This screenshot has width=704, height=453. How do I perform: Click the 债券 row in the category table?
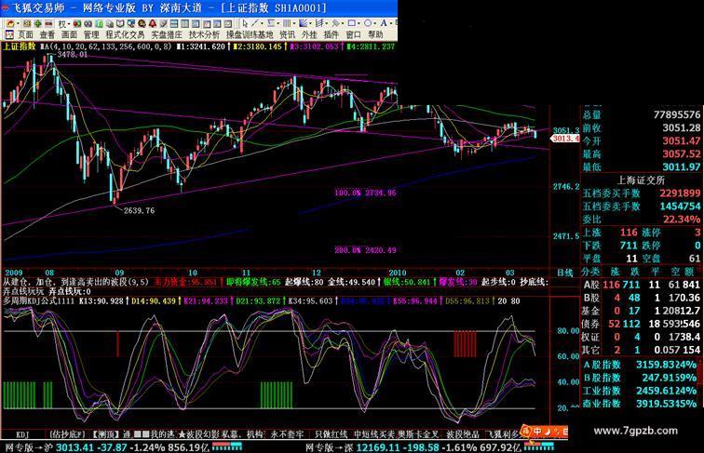coord(641,324)
